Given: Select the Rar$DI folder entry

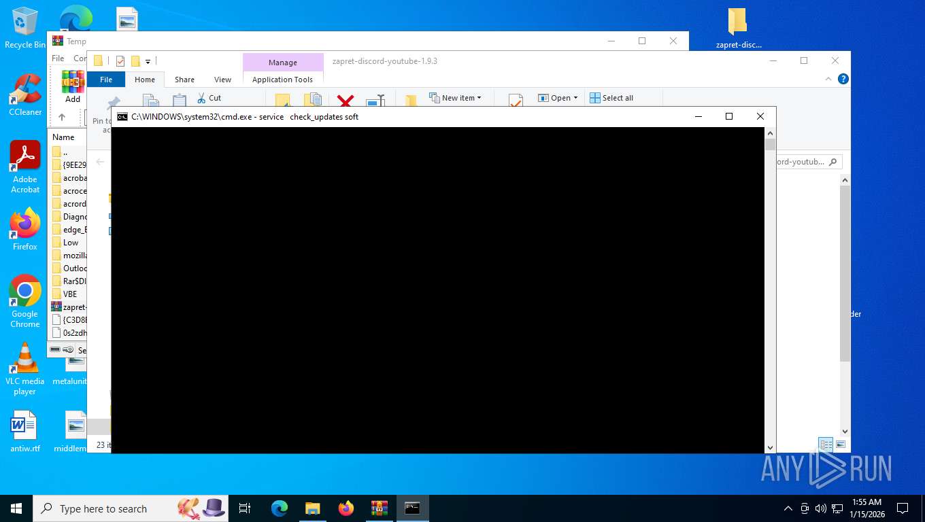Looking at the screenshot, I should click(x=69, y=281).
